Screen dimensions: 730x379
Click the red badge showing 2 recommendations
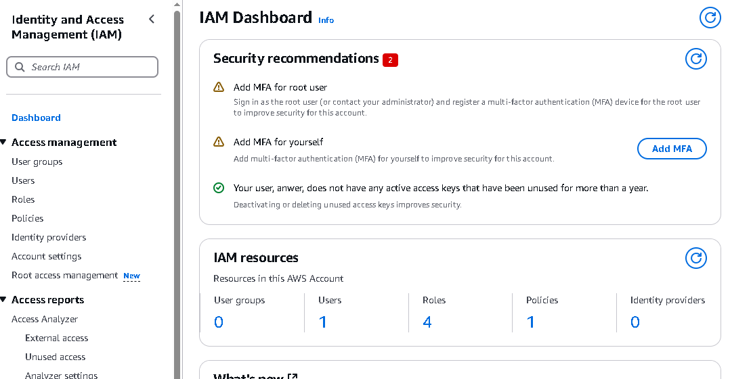(x=390, y=60)
